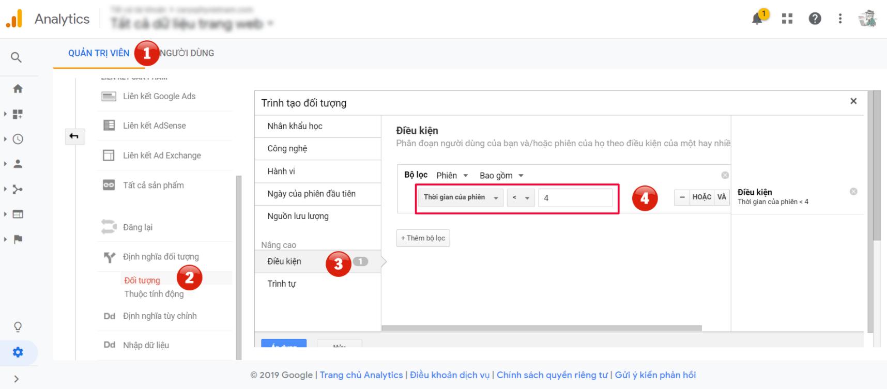
Task: Click the minus remove-condition button
Action: click(682, 197)
